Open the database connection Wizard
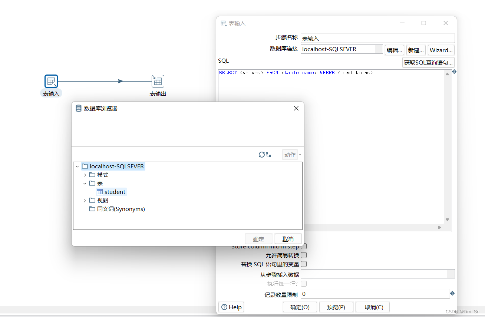The height and width of the screenshot is (317, 485). pyautogui.click(x=441, y=50)
